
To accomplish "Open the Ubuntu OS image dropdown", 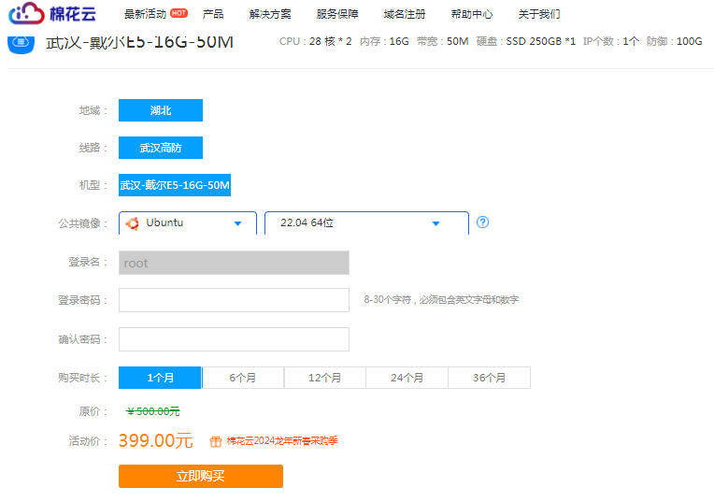I will pos(188,222).
